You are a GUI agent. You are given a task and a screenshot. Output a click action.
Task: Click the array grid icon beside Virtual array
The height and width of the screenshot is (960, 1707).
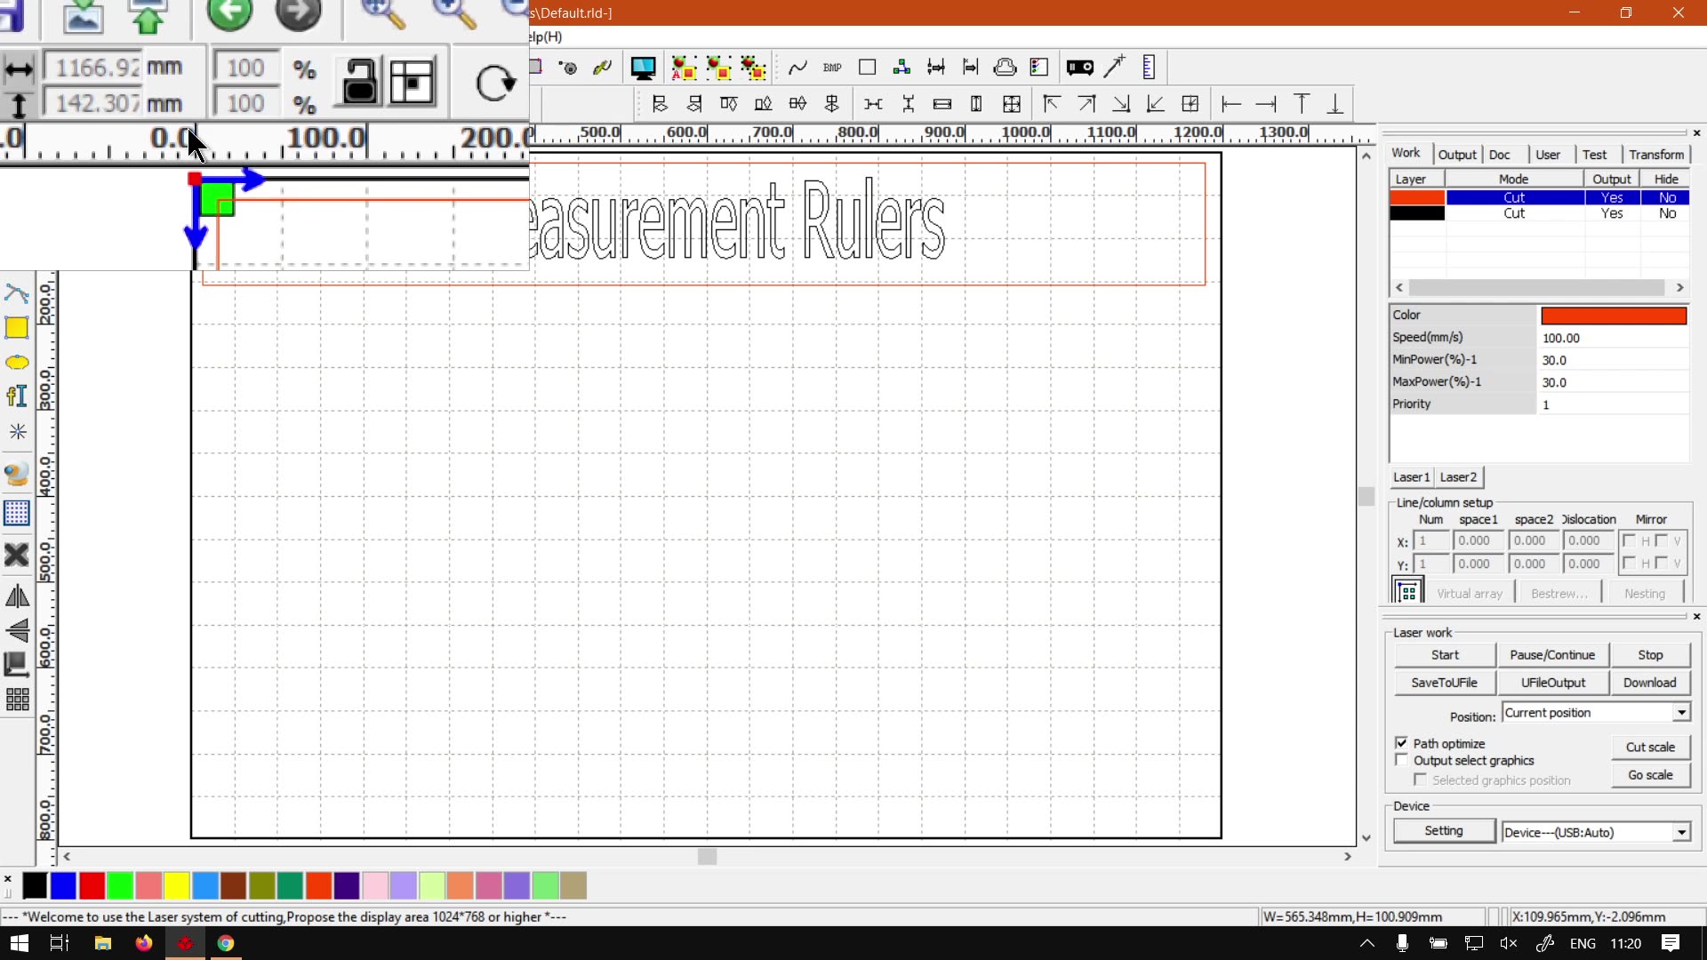point(1407,592)
